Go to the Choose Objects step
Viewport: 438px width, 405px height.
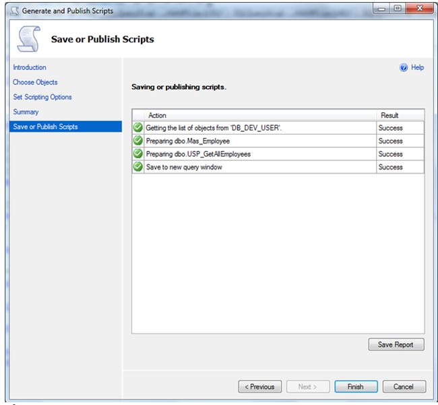(x=35, y=82)
